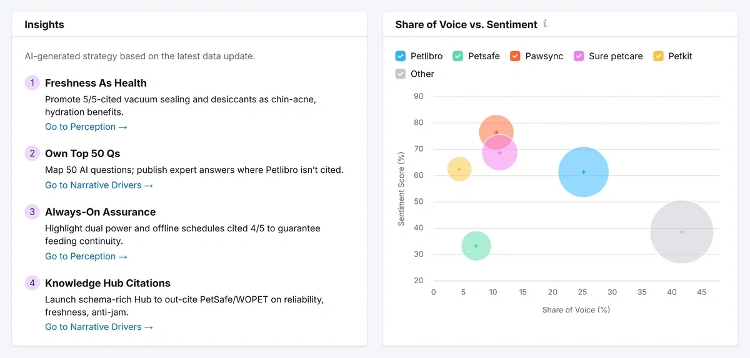Click the number 3 insight badge

coord(32,212)
